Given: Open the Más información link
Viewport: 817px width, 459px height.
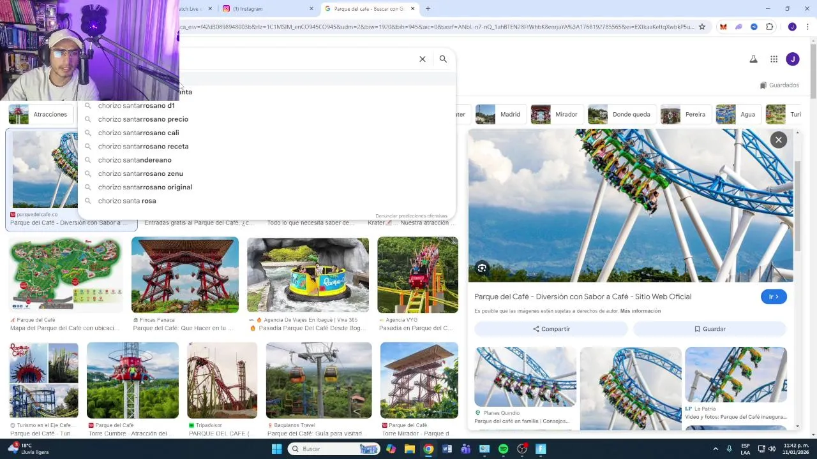Looking at the screenshot, I should (640, 311).
